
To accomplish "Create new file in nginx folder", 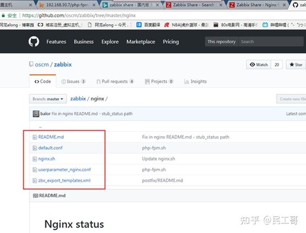I will click(x=292, y=99).
